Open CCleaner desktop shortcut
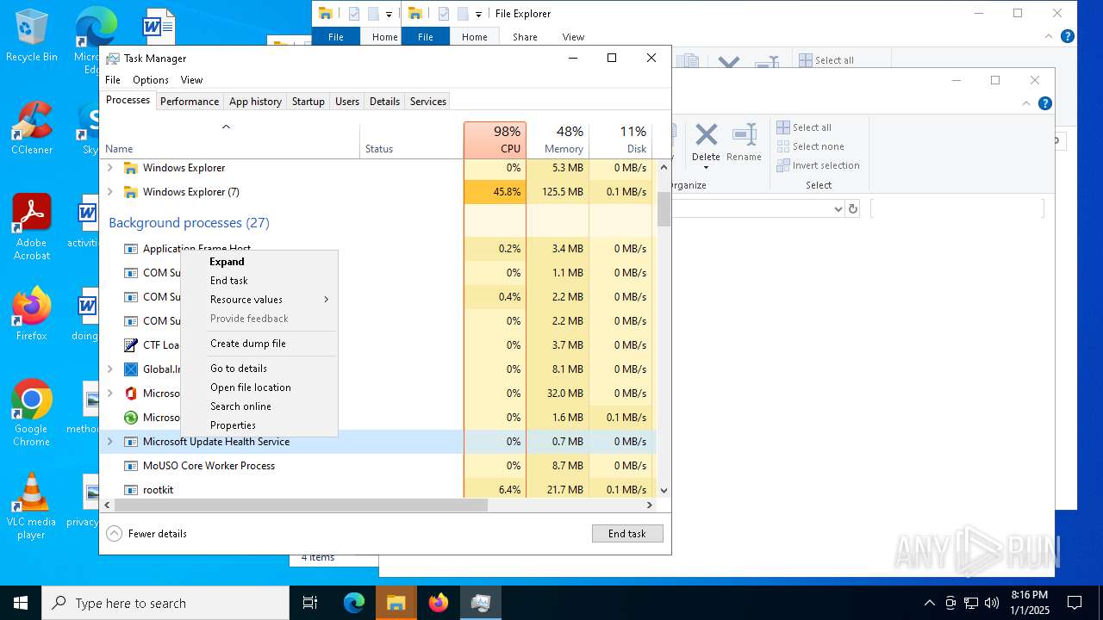The height and width of the screenshot is (620, 1103). (31, 127)
